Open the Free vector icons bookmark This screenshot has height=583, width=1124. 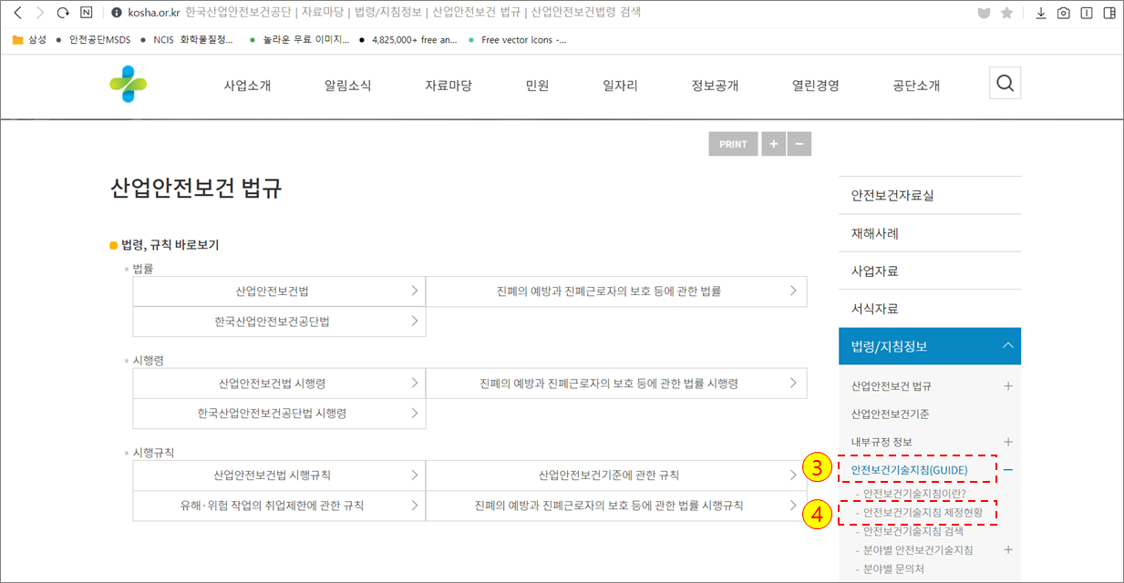tap(518, 40)
